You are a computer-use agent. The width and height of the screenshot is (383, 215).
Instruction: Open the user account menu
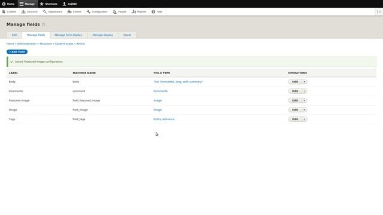(x=69, y=4)
